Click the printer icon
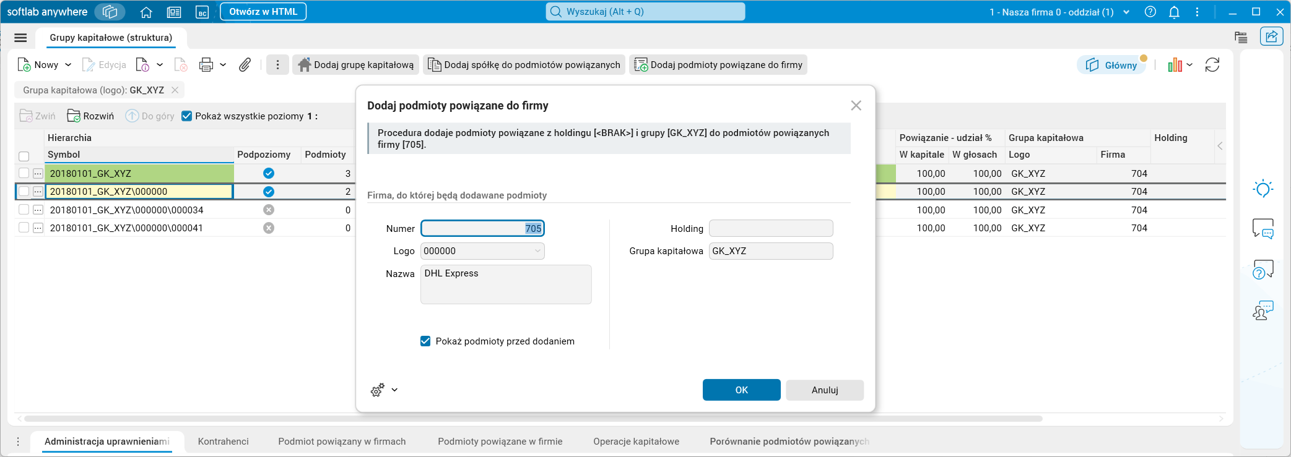 pos(206,65)
